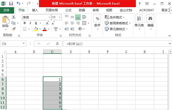Apply yellow fill color bucket
The image size is (172, 110).
pyautogui.click(x=36, y=29)
